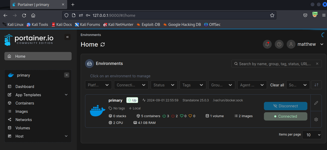Viewport: 327px width, 150px height.
Task: Click the shield tracking protection icon
Action: [66, 15]
